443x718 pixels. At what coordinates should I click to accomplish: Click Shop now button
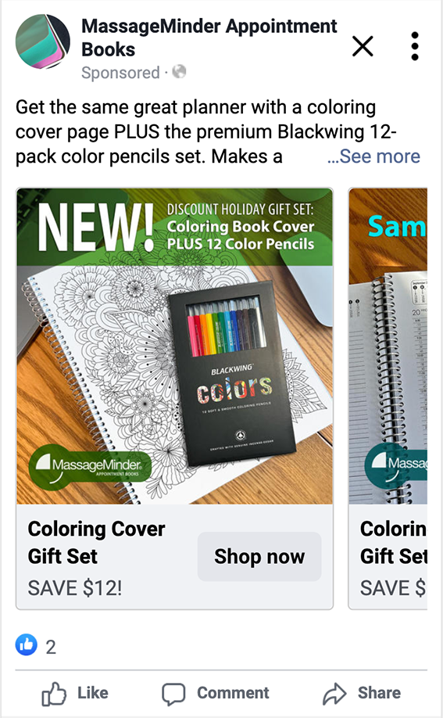tap(259, 556)
